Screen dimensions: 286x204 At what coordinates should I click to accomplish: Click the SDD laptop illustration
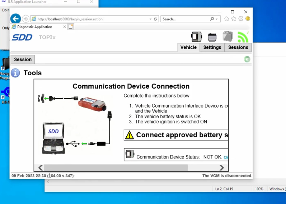[x=53, y=138]
